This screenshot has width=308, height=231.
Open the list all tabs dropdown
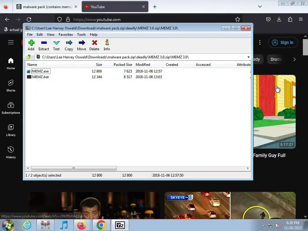coord(260,7)
